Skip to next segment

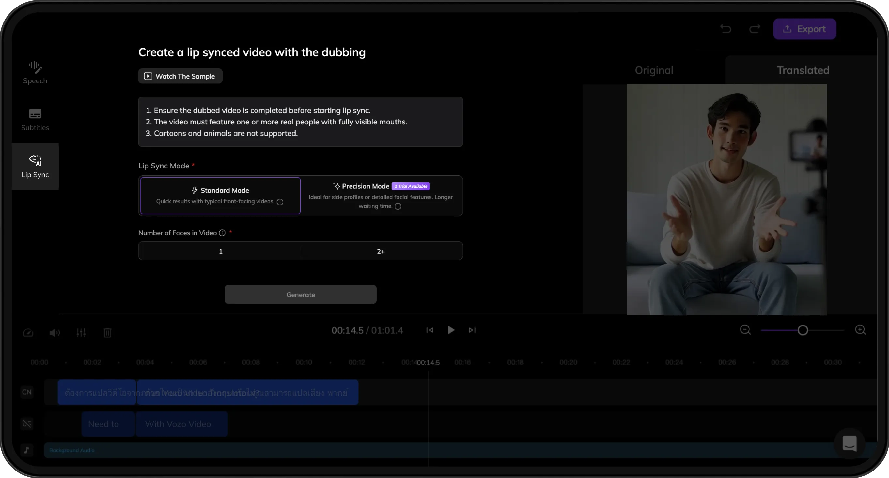[472, 330]
